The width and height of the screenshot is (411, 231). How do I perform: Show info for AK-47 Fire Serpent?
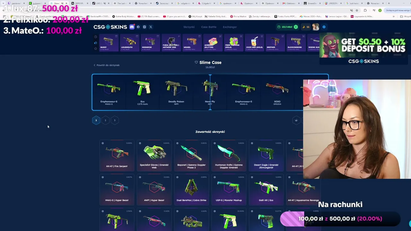[103, 143]
